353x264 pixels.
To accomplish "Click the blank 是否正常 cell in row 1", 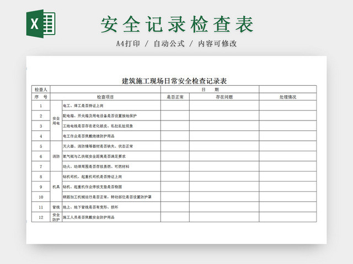I will click(x=175, y=106).
